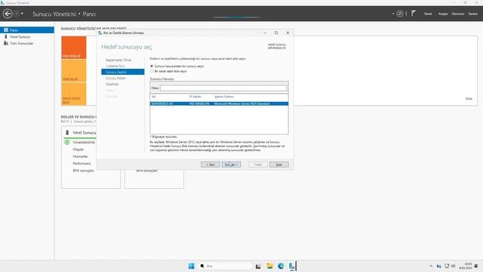Click the Yerel Sunucu server icon in sidebar
Screen dimensions: 483x272
[6, 37]
